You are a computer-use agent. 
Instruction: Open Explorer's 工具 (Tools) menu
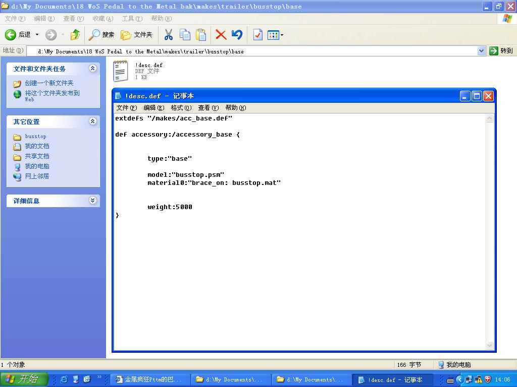[x=132, y=19]
